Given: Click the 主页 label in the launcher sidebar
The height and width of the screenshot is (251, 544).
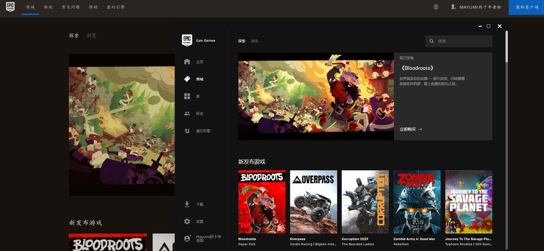Looking at the screenshot, I should (x=200, y=62).
